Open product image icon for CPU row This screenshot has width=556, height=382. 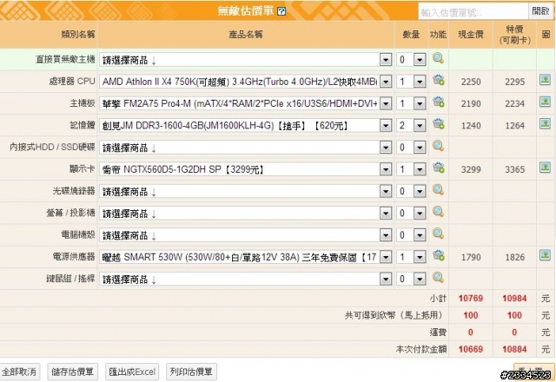[x=545, y=80]
